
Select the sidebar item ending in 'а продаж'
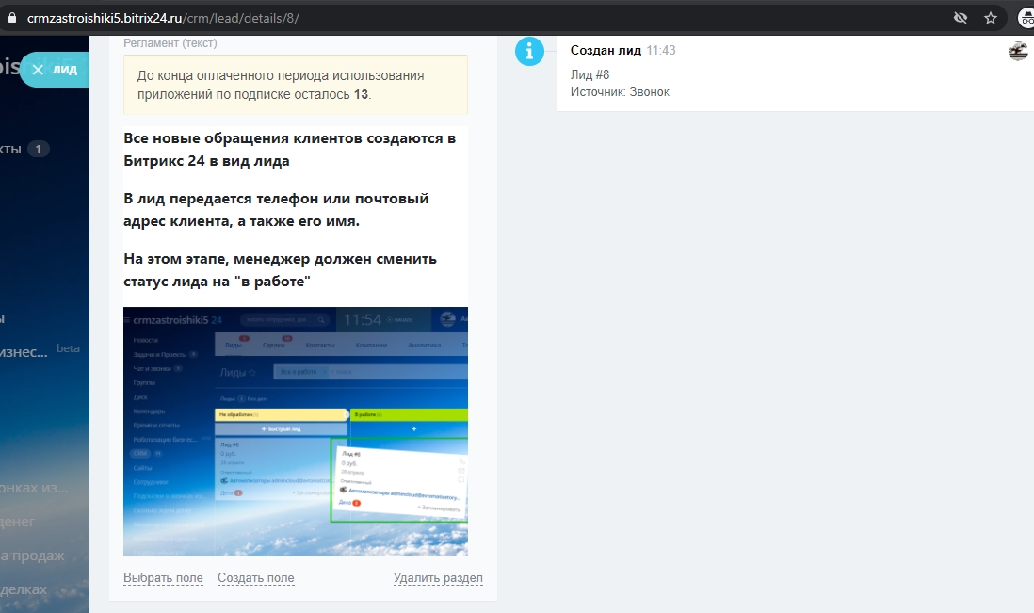(x=32, y=556)
